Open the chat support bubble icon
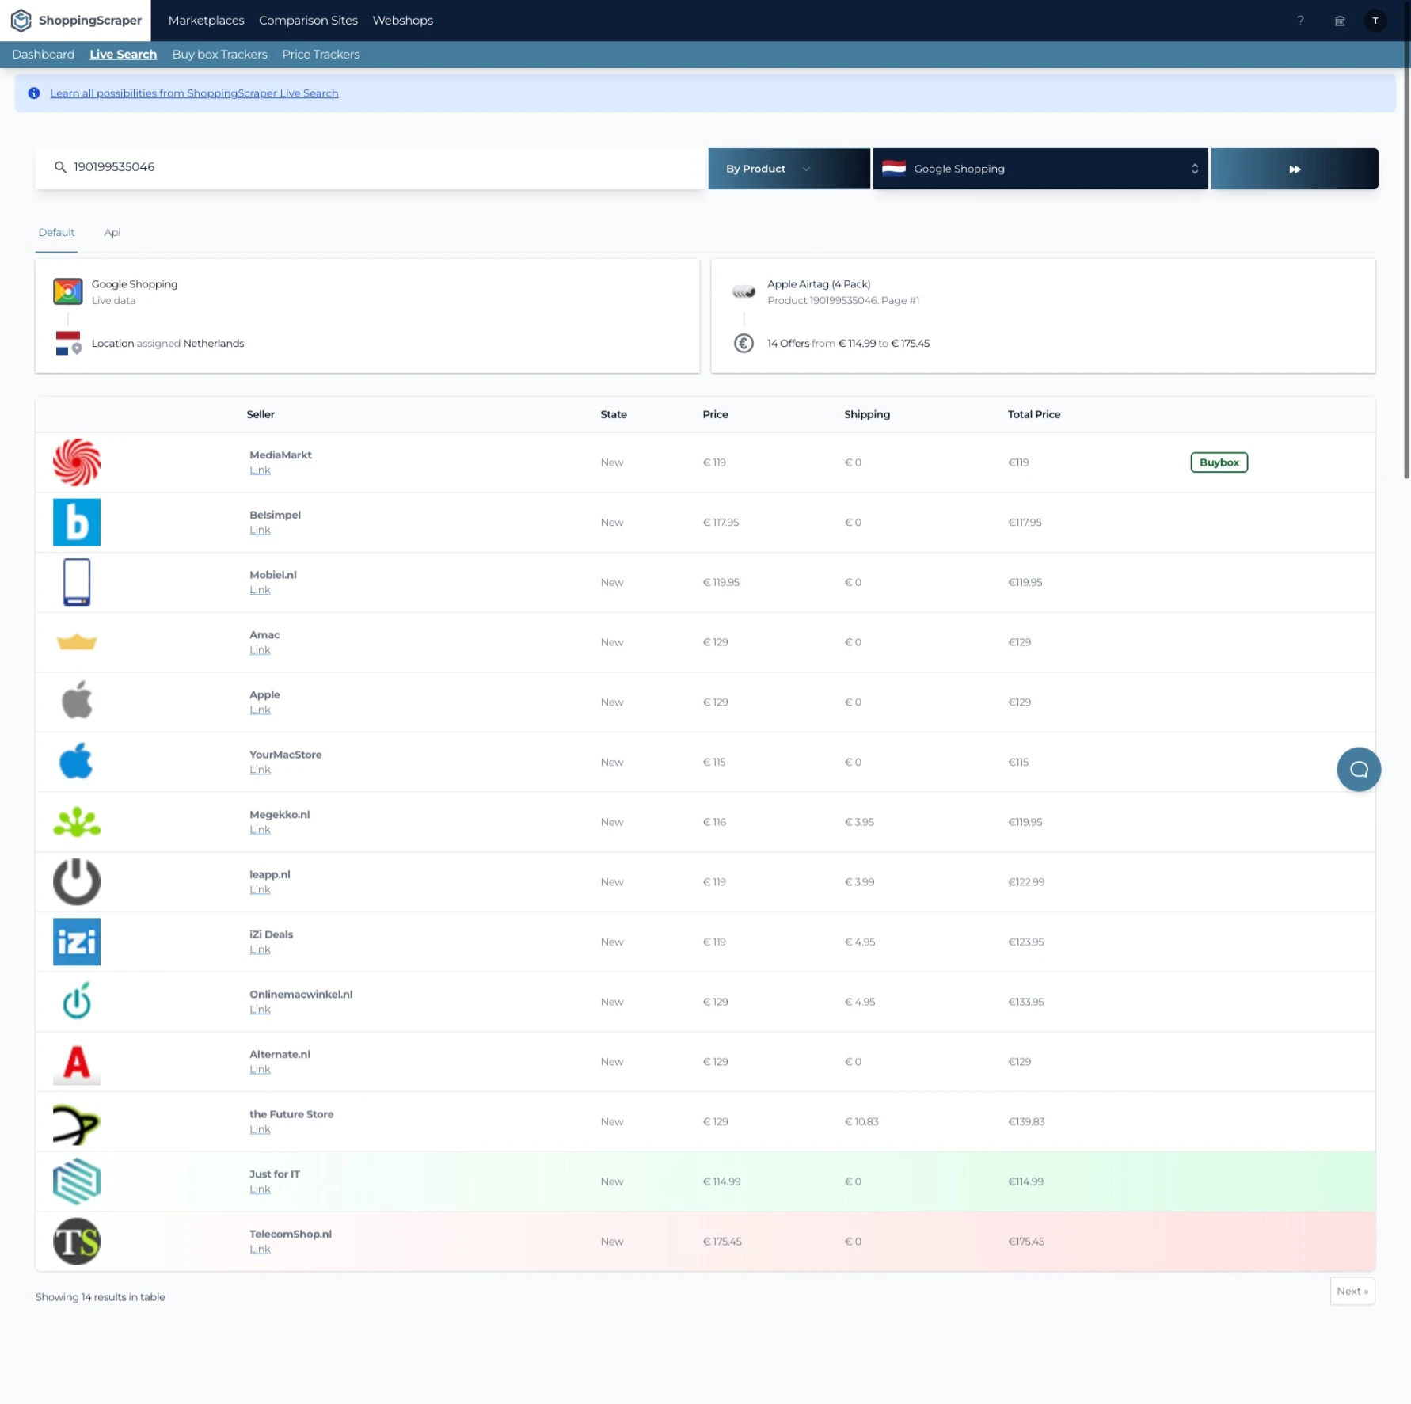 coord(1359,769)
